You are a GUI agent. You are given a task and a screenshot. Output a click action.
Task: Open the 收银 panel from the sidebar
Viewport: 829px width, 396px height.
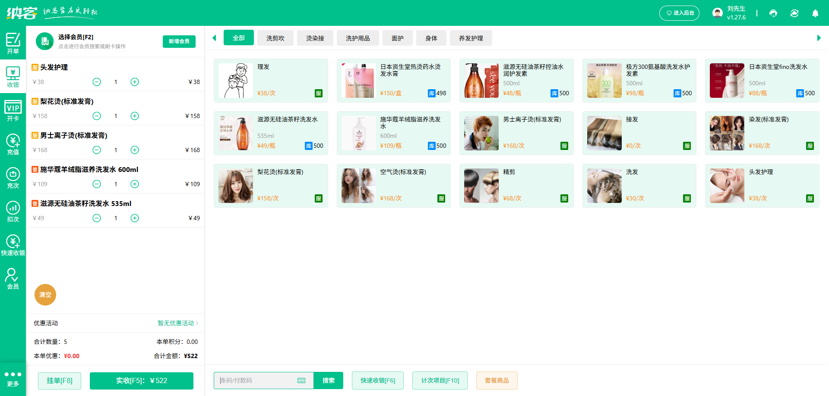[13, 76]
